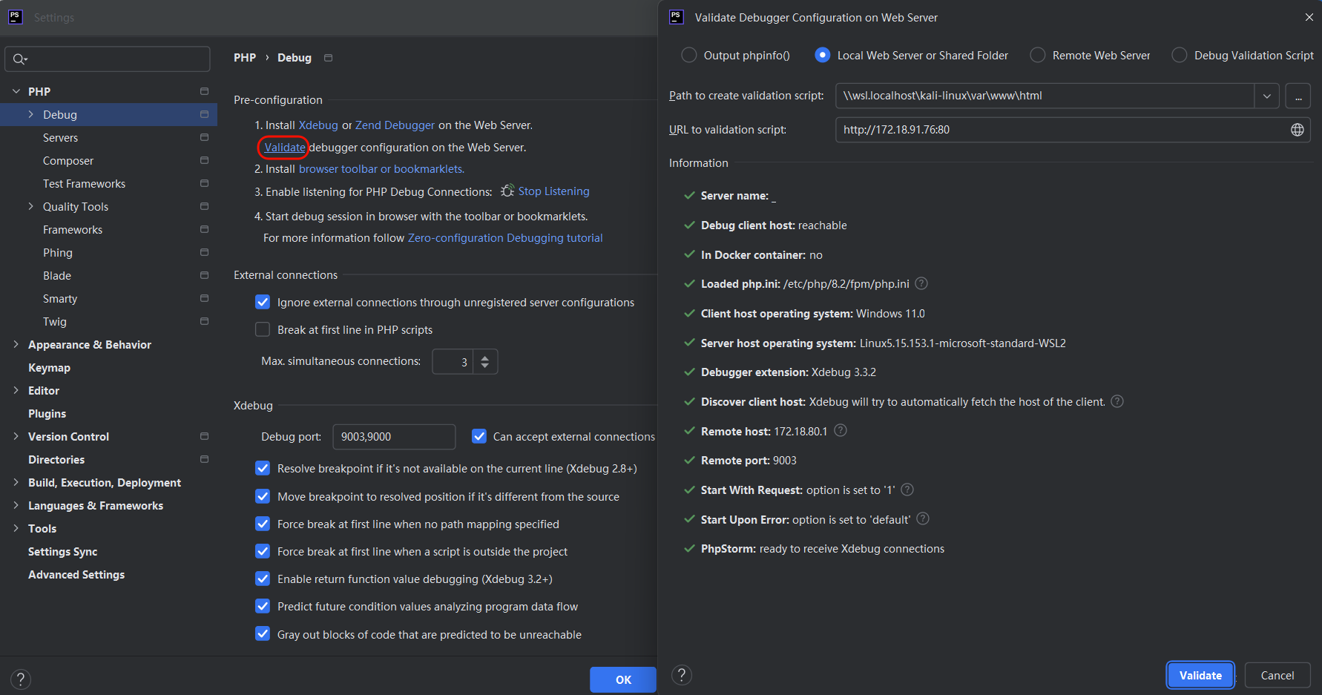1322x695 pixels.
Task: Open Zero-configuration Debugging tutorial link
Action: click(505, 238)
